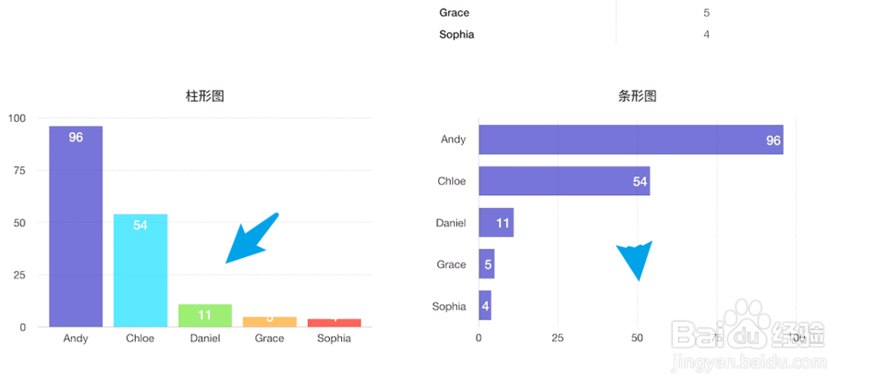Click the horizontal Andy bar showing 96
875x392 pixels.
coord(630,140)
